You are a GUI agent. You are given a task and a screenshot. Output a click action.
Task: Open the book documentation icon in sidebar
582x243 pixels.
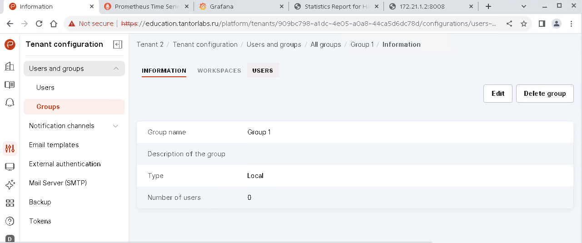click(x=10, y=85)
